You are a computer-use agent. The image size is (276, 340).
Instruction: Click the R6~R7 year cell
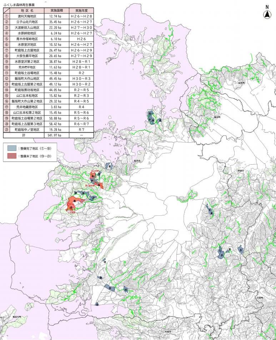click(81, 124)
